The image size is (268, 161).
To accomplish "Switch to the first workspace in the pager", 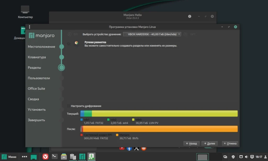I will click(202, 157).
